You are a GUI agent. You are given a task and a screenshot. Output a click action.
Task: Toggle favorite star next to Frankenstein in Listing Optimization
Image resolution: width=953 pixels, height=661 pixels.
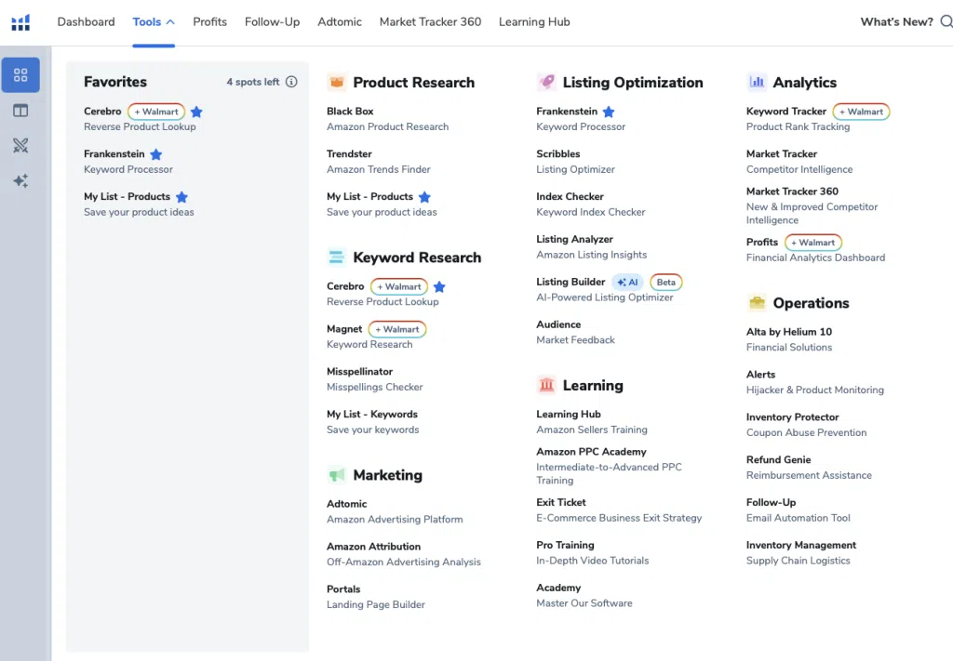[x=609, y=112]
